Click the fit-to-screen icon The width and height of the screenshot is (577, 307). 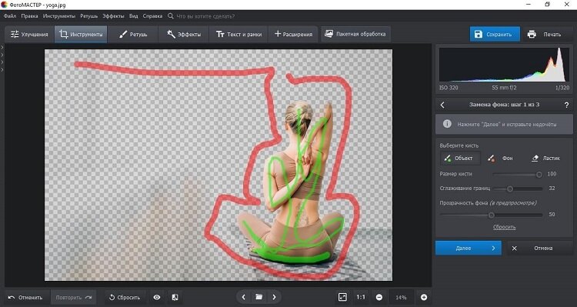342,297
